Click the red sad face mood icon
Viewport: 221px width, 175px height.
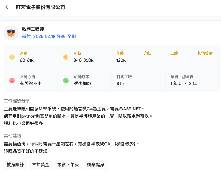pos(12,80)
